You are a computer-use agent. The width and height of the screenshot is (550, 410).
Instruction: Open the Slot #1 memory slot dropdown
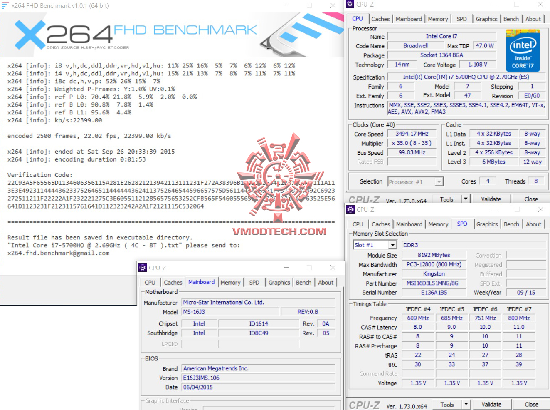click(x=393, y=245)
